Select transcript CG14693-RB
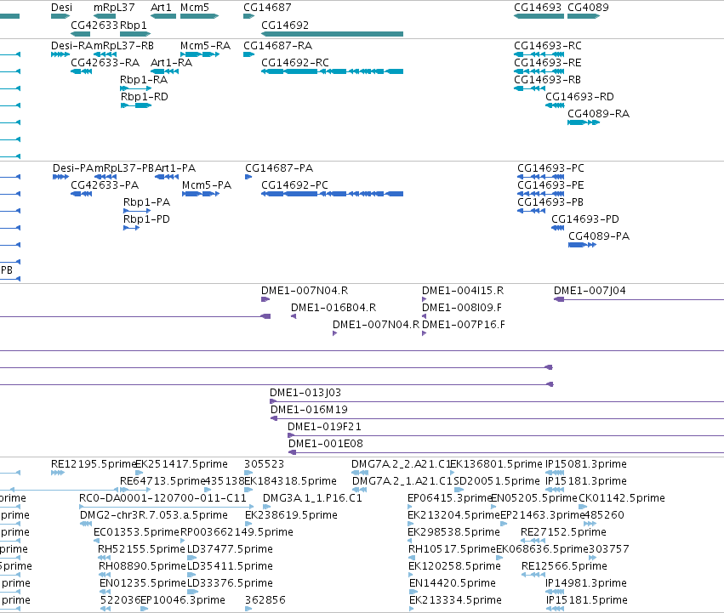The height and width of the screenshot is (613, 724). point(547,80)
